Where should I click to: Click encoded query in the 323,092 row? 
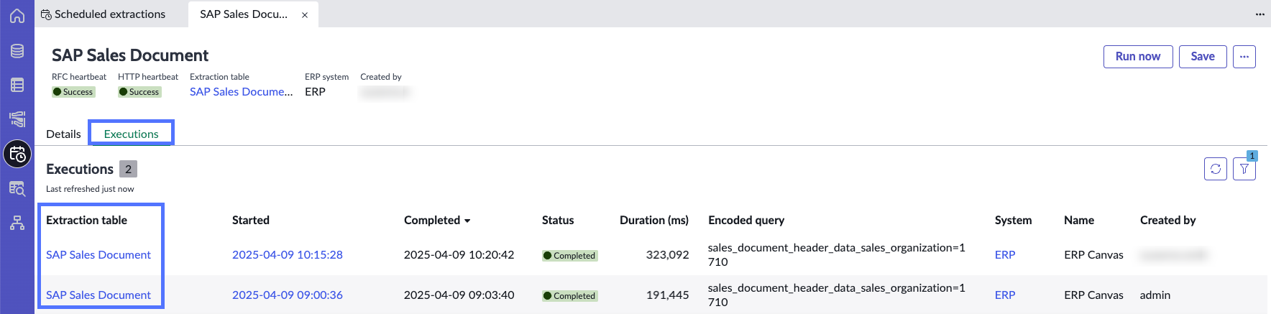coord(836,254)
